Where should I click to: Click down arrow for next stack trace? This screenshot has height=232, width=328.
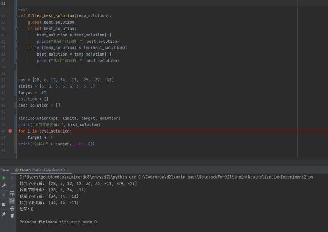[12, 186]
